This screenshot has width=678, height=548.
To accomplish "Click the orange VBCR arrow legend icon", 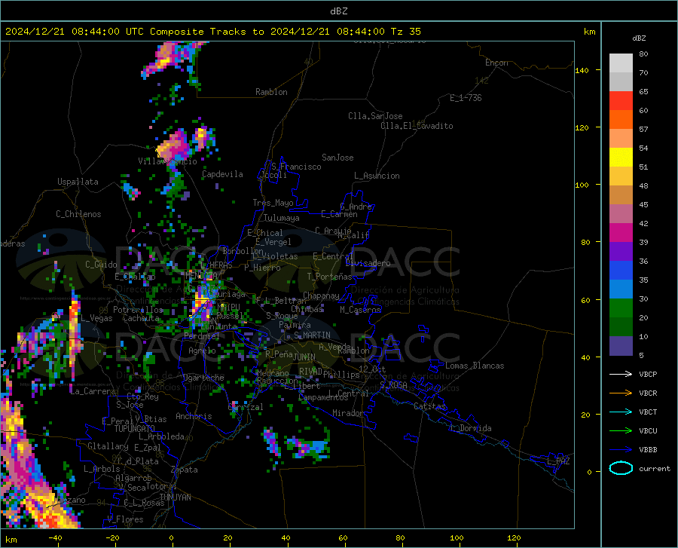I will pos(621,393).
